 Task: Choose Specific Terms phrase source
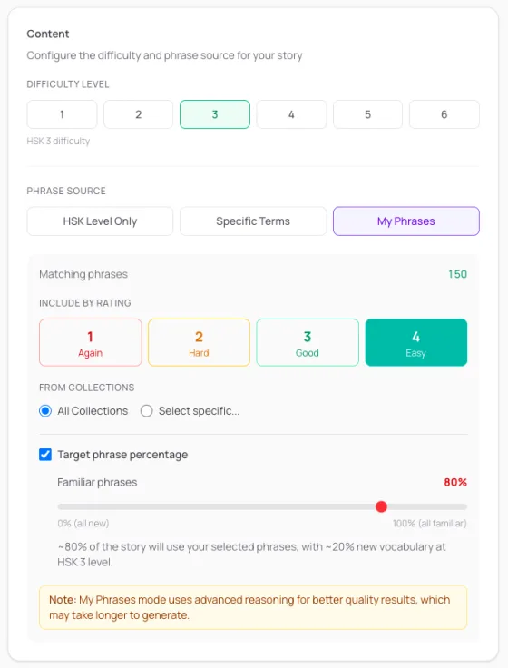click(x=253, y=221)
